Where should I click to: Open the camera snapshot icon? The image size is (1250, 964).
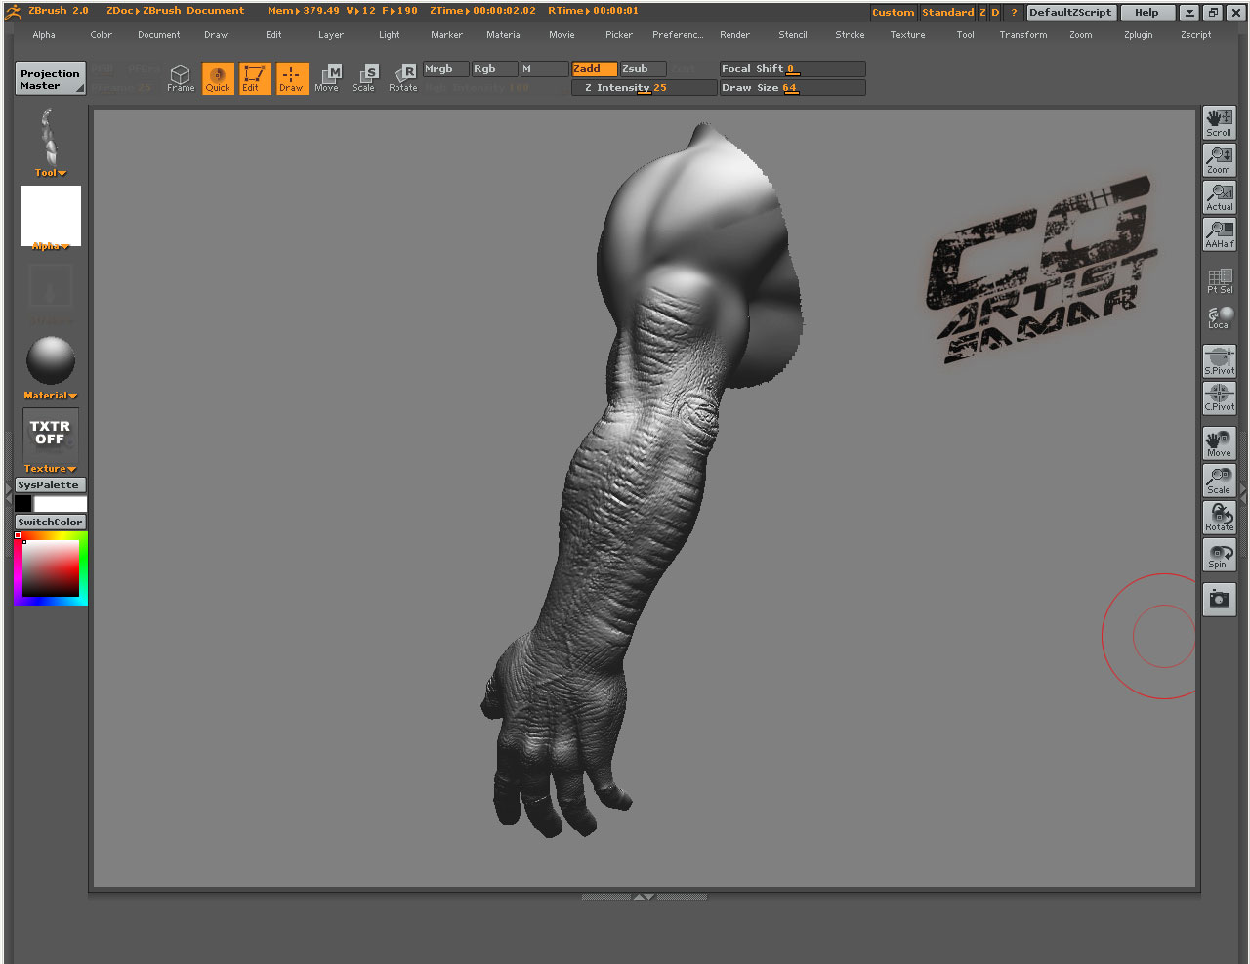pyautogui.click(x=1219, y=600)
